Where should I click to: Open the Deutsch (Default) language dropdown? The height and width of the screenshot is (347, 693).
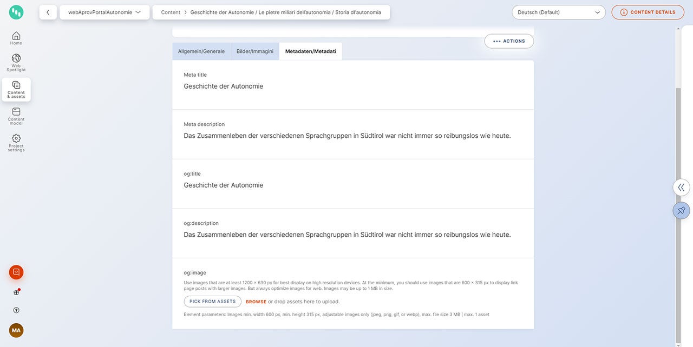[558, 12]
